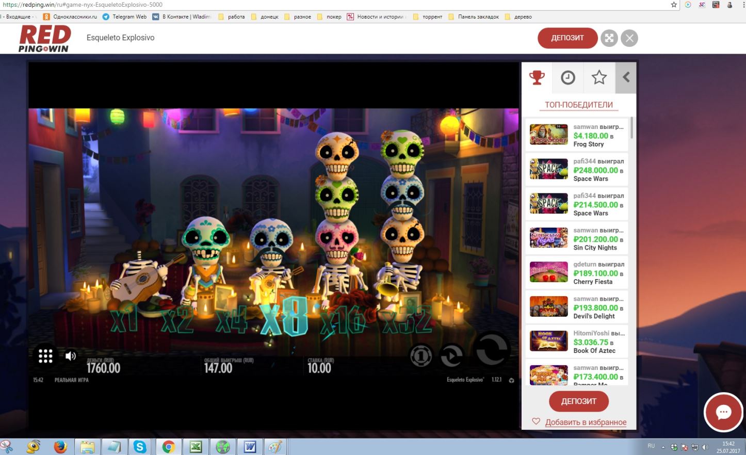Click the x32 multiplier
The image size is (746, 455).
[407, 320]
